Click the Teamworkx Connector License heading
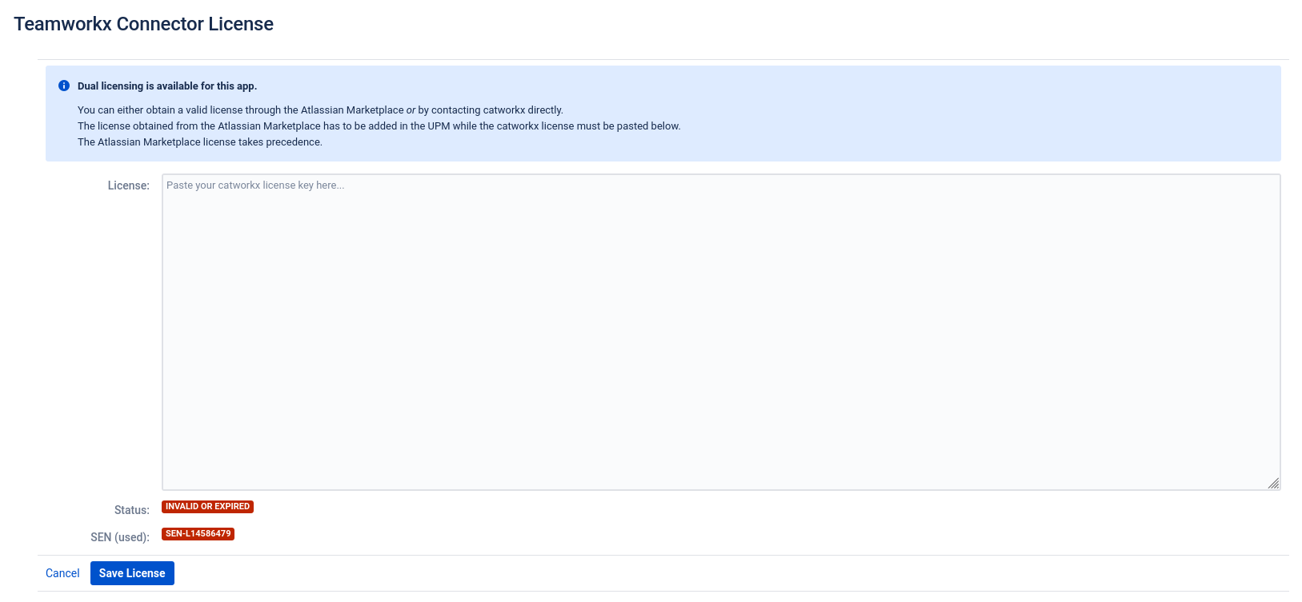This screenshot has height=602, width=1302. (143, 24)
